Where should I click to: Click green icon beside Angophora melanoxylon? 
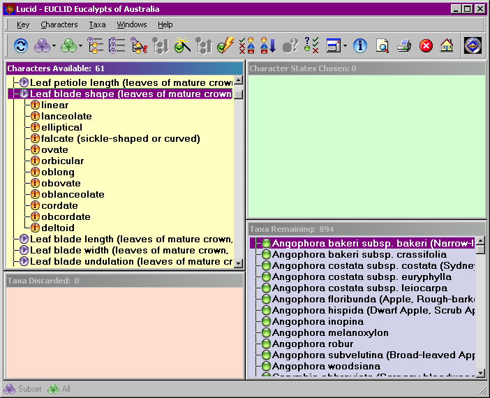point(266,332)
